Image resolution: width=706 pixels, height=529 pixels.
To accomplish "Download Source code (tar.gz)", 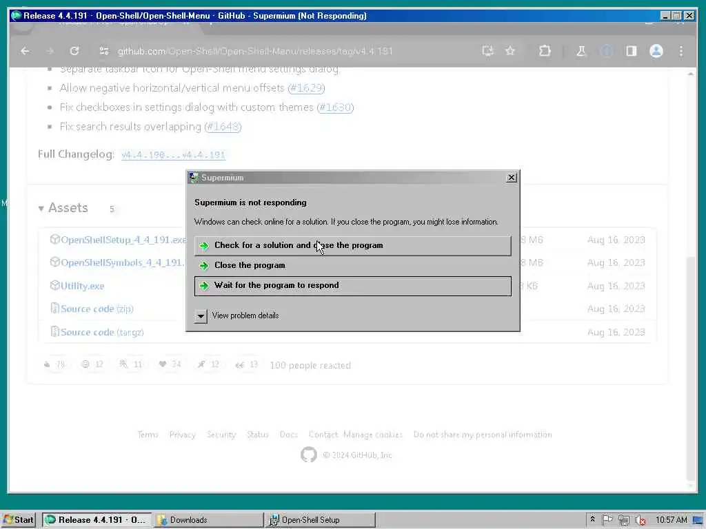I will tap(102, 333).
